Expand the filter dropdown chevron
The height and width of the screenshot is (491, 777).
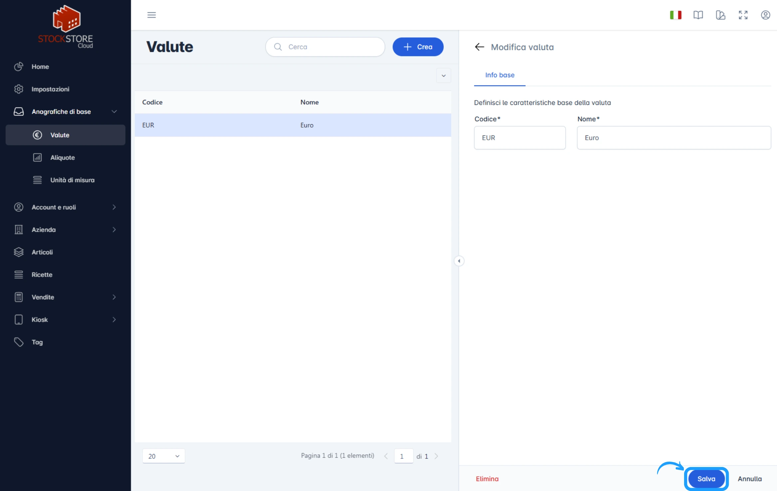pyautogui.click(x=443, y=76)
